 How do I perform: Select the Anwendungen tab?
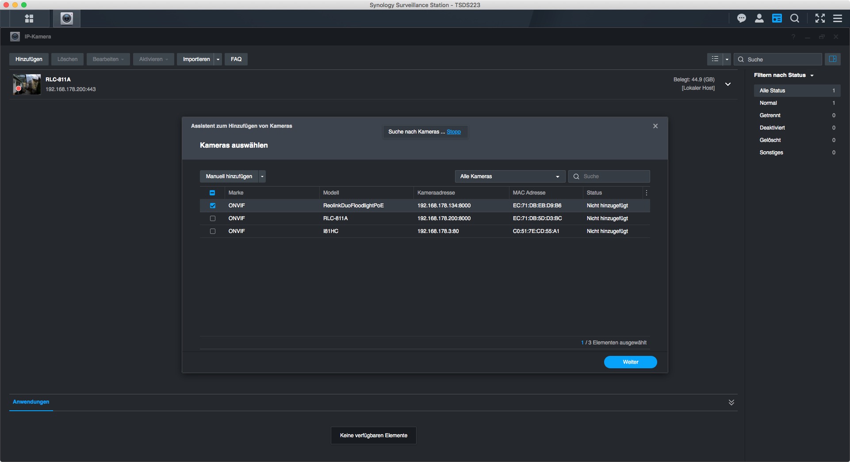31,402
